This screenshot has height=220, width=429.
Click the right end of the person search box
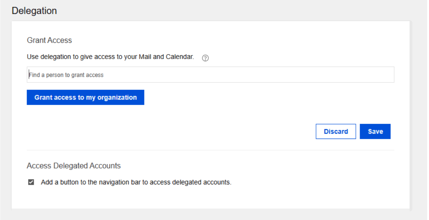[x=387, y=75]
